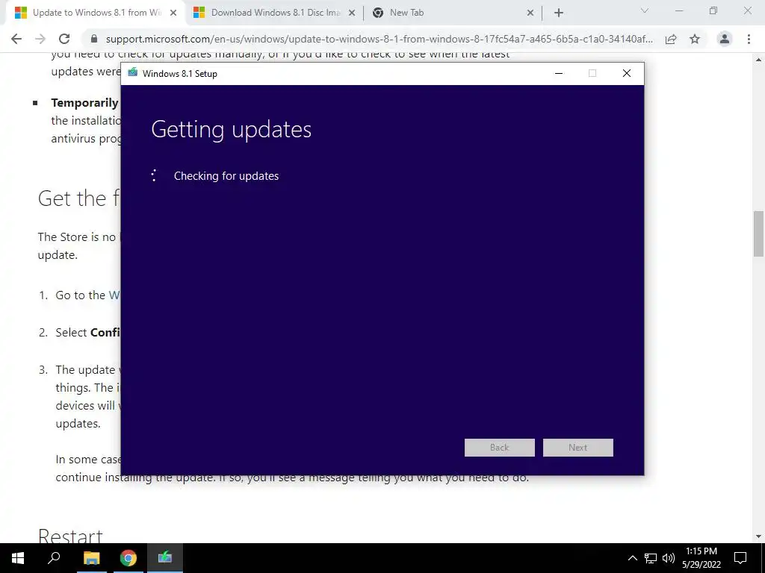This screenshot has width=765, height=573.
Task: Bookmark this page with the star icon
Action: point(695,39)
